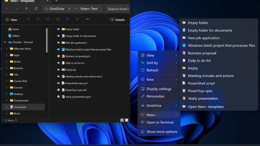The height and width of the screenshot is (146, 260).
Task: Select Show more options in the context menu
Action: pyautogui.click(x=162, y=131)
